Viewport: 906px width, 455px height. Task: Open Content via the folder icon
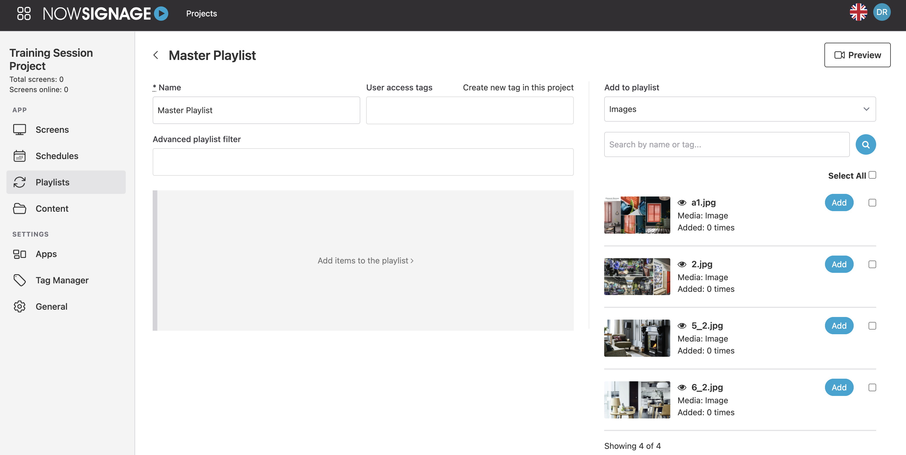click(x=20, y=208)
